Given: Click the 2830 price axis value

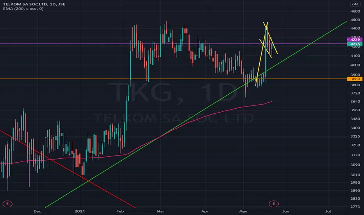Looking at the screenshot, I should (x=355, y=199).
